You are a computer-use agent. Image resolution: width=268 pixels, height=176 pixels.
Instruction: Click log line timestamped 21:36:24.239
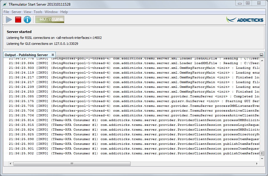pyautogui.click(x=134, y=87)
